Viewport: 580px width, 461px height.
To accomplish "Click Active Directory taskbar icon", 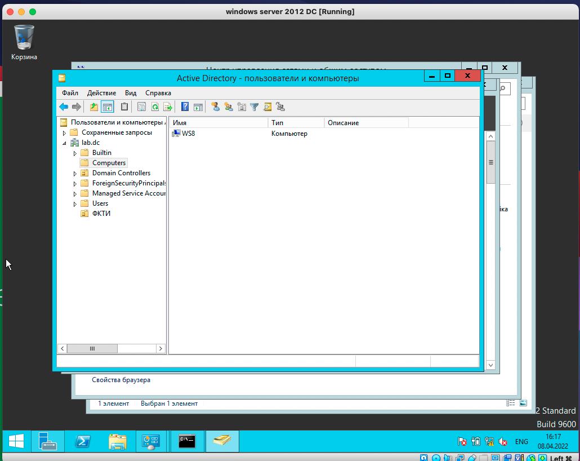I will coord(222,441).
